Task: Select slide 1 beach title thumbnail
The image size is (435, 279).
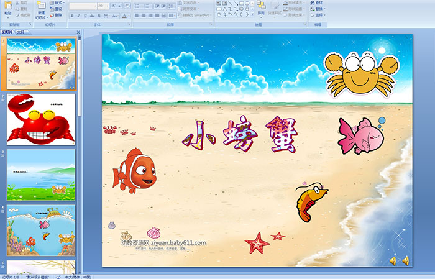Action: coord(41,64)
